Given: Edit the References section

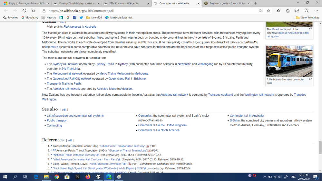Looking at the screenshot, I should tap(70, 140).
